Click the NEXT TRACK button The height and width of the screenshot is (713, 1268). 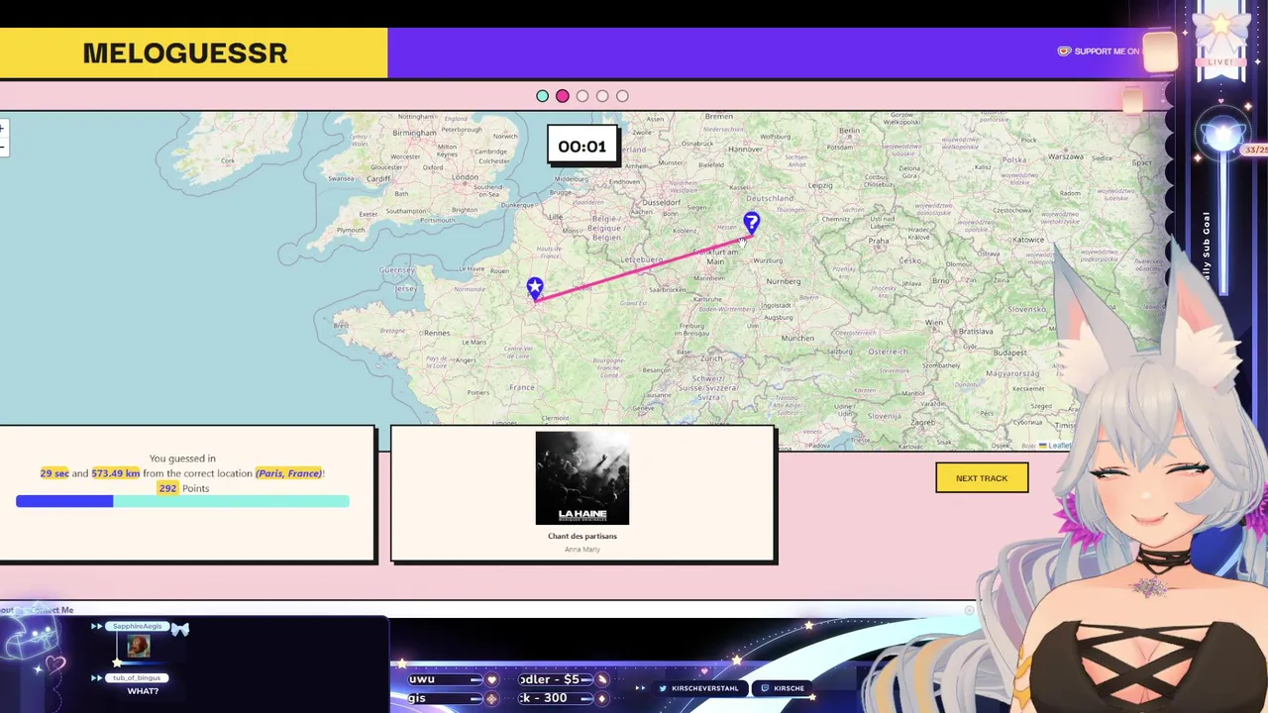(982, 478)
